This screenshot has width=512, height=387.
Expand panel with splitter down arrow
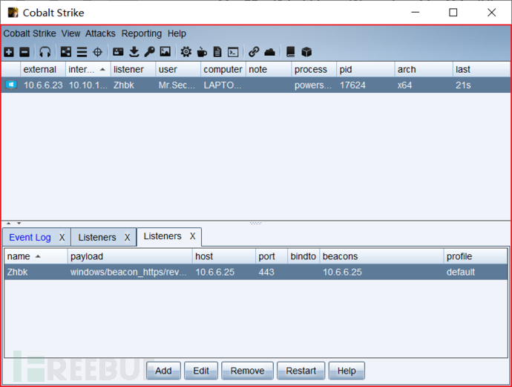pos(19,224)
